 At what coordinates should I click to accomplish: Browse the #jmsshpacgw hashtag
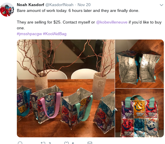point(29,34)
